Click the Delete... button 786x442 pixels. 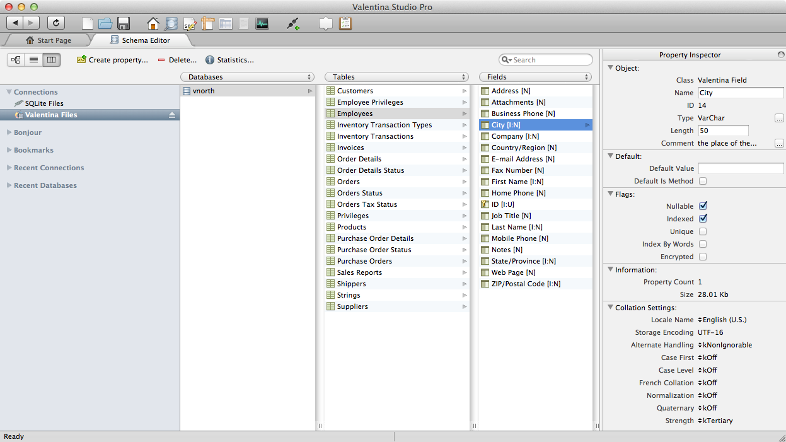point(177,60)
